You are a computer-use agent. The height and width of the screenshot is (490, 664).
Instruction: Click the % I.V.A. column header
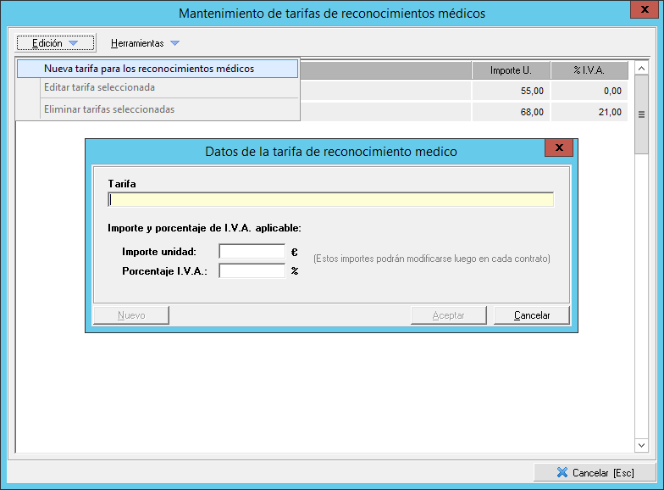tap(589, 70)
